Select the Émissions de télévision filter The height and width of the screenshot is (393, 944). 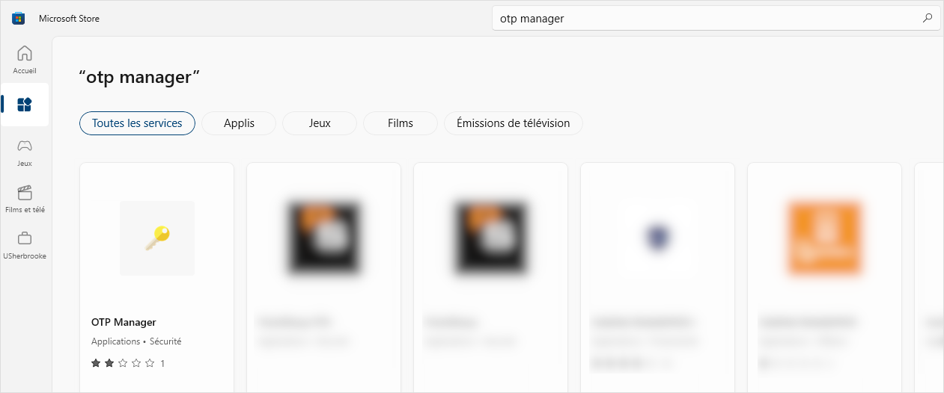click(x=514, y=123)
